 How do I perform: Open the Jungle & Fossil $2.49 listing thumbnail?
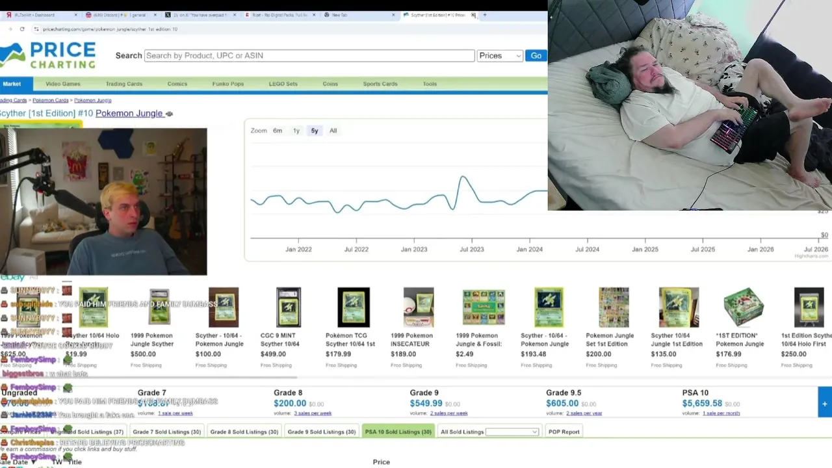484,307
